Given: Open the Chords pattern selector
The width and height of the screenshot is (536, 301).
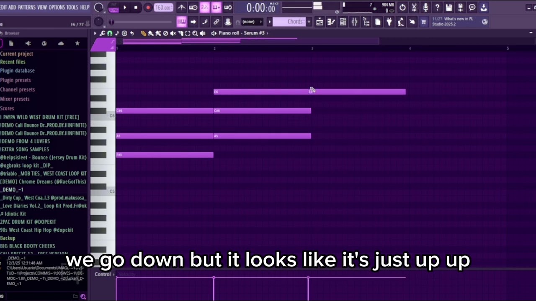Looking at the screenshot, I should pos(289,22).
